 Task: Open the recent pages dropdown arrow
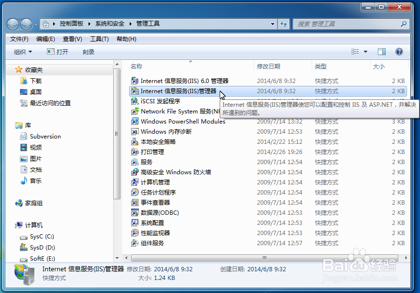point(36,25)
